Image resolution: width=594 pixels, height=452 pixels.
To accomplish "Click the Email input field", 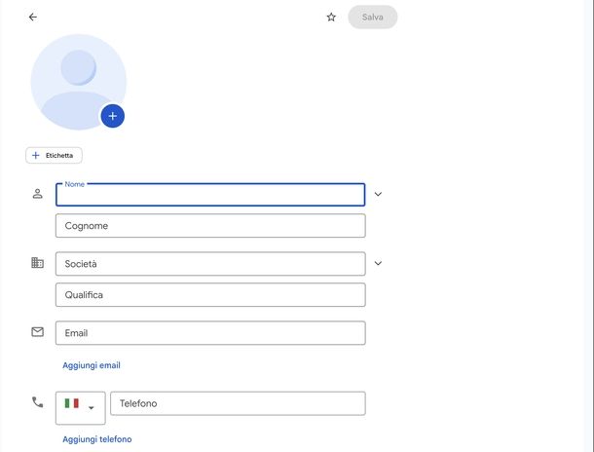I will [x=210, y=333].
